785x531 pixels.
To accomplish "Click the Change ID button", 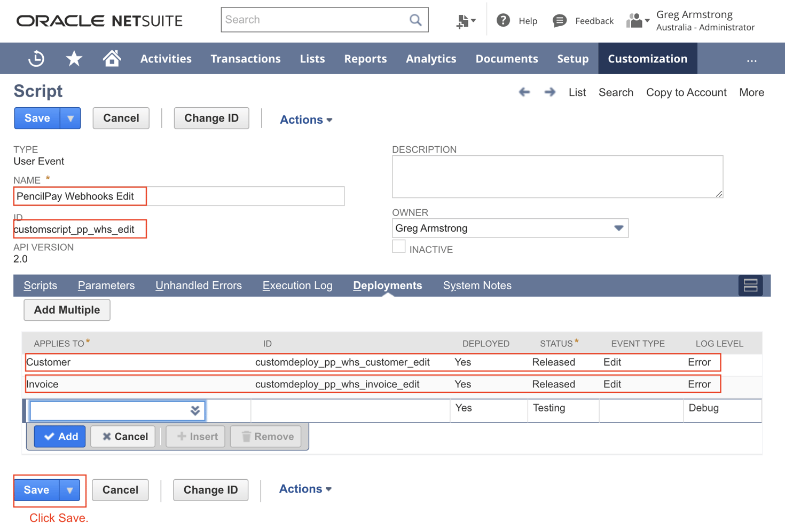I will click(x=211, y=118).
